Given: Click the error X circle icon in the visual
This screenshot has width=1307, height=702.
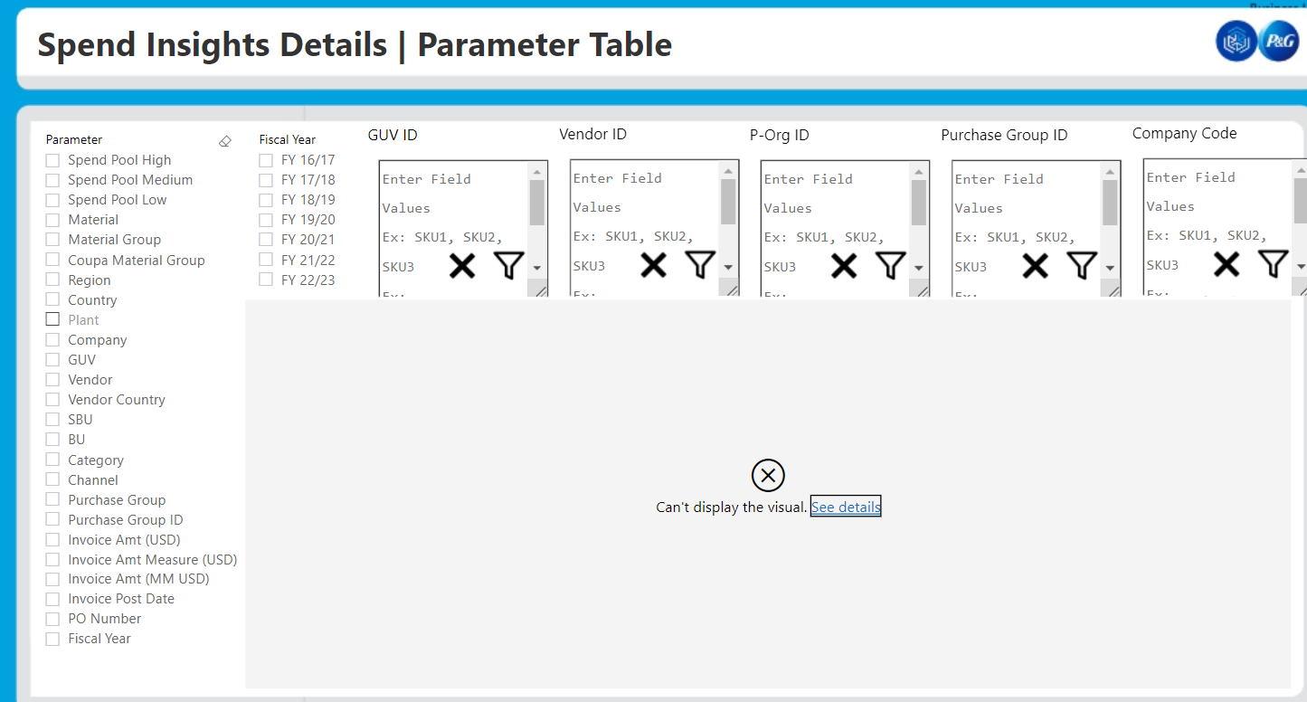Looking at the screenshot, I should point(768,475).
